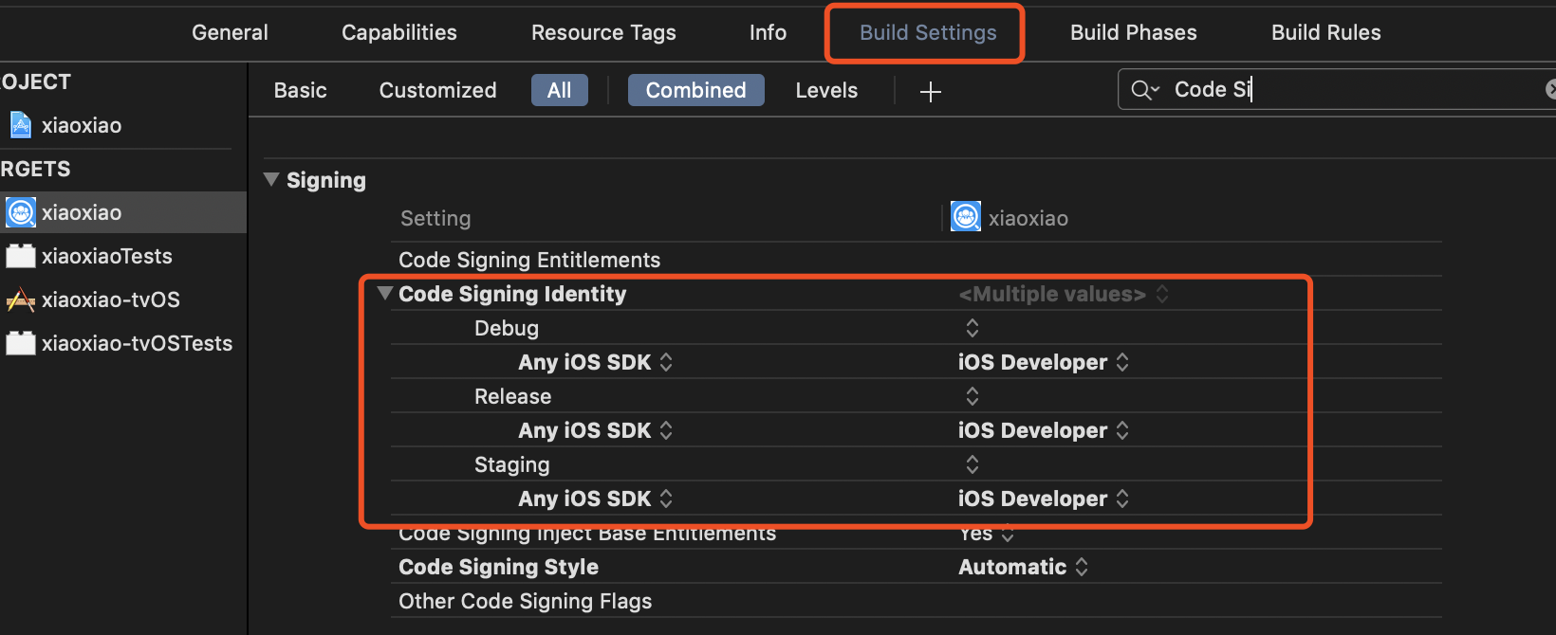Select the Other Code Signing Flags row

coord(917,601)
